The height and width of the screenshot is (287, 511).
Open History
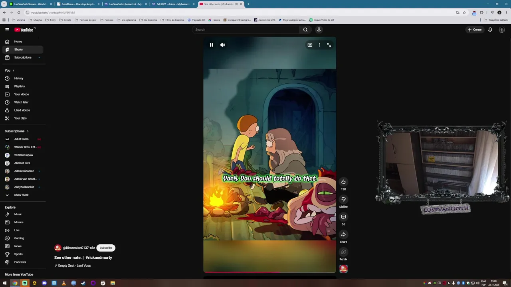tap(23, 79)
